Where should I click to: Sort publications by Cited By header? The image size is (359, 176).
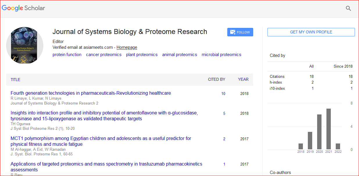(216, 79)
